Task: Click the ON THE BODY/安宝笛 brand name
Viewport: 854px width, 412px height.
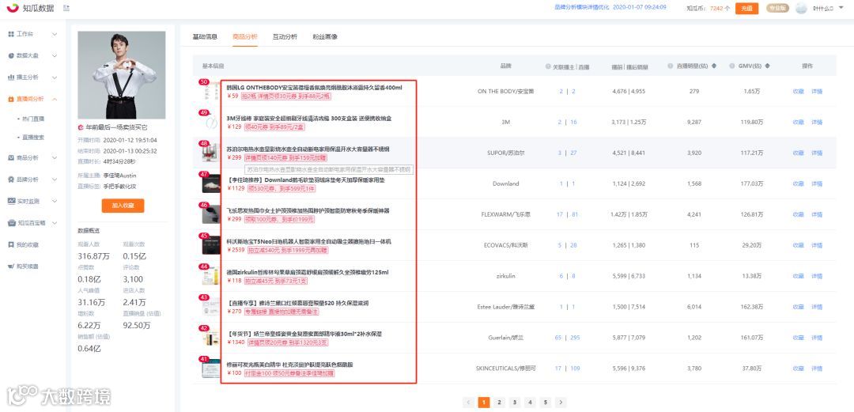Action: (505, 92)
